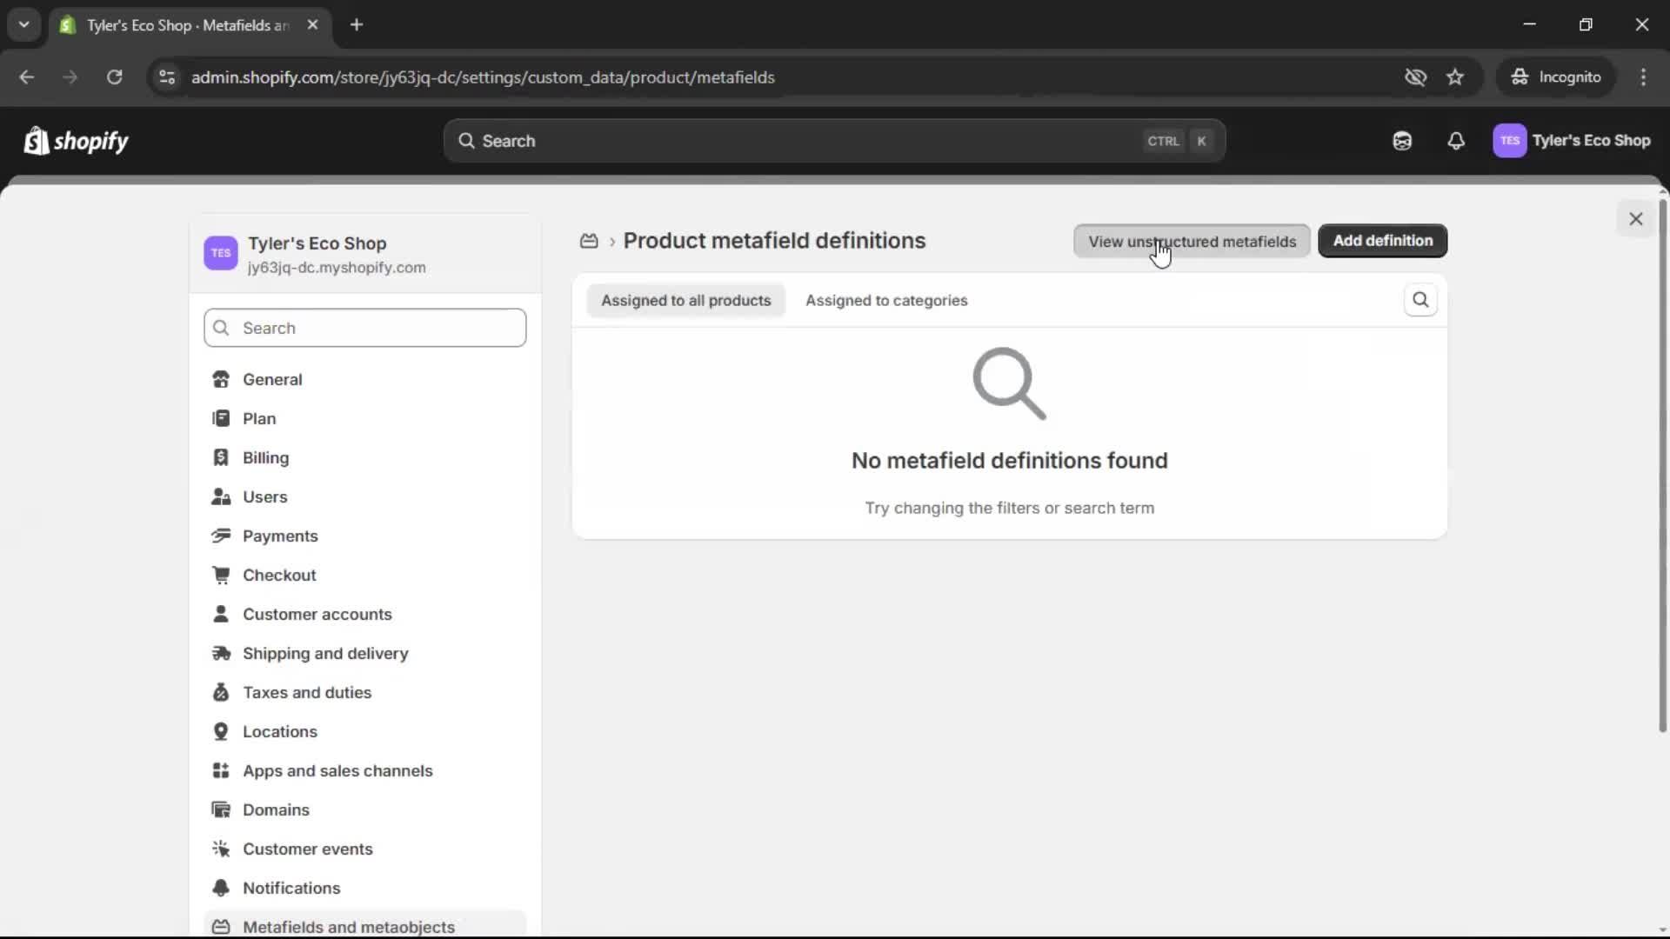Screen dimensions: 1670x939
Task: Switch to Assigned to categories tab
Action: point(885,300)
